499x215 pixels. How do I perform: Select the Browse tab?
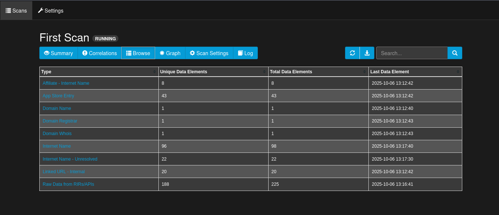138,53
